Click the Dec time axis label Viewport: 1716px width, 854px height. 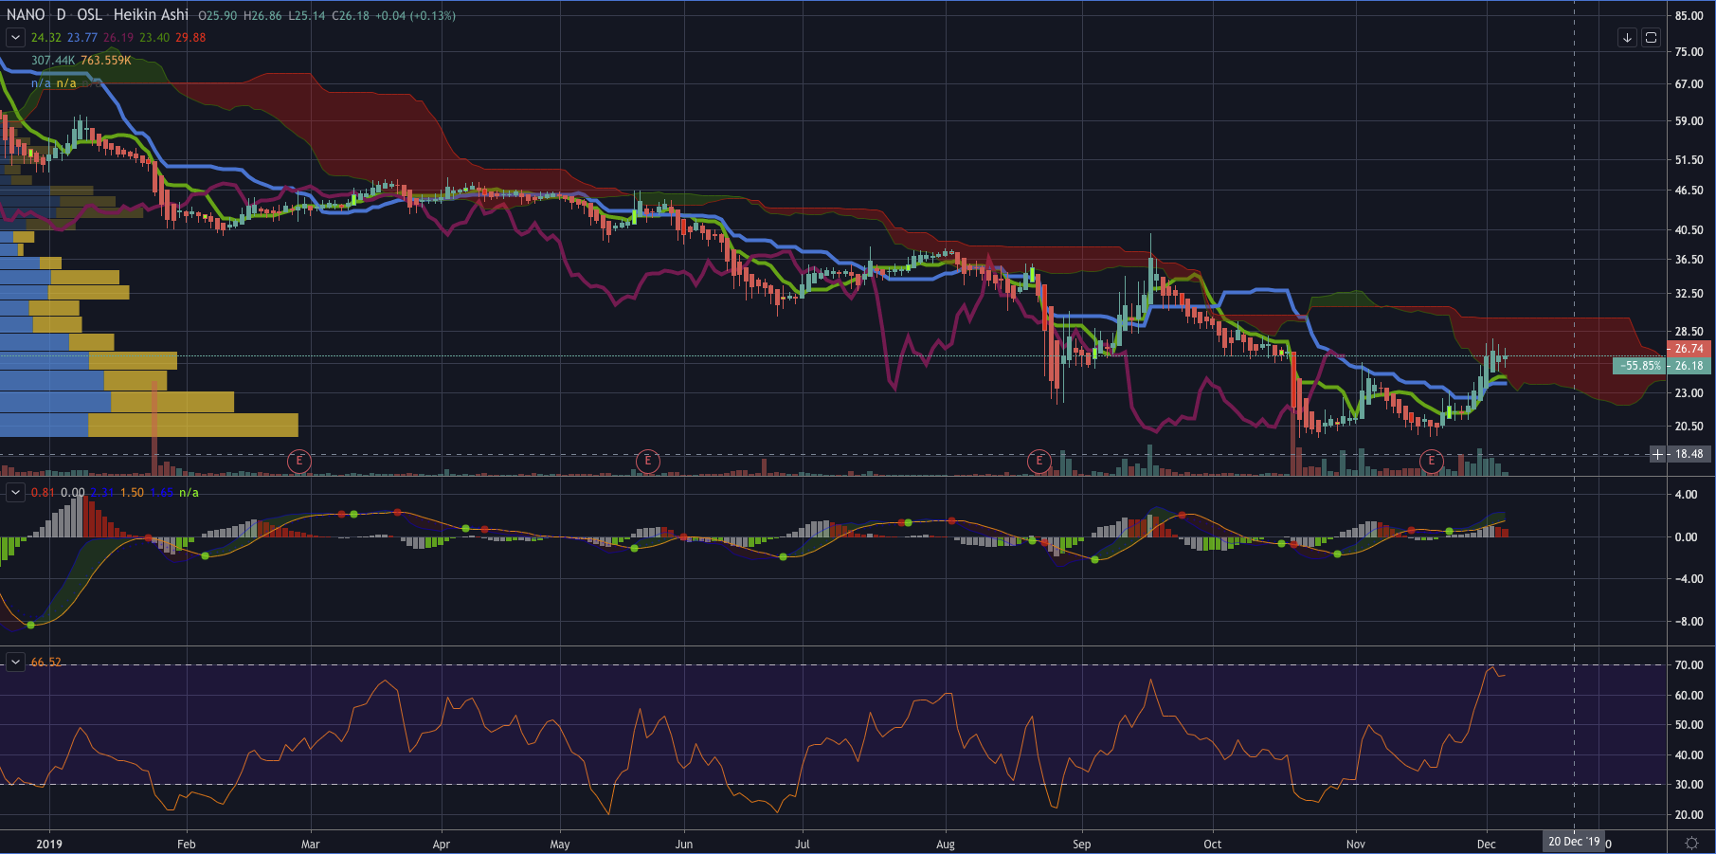(1487, 844)
